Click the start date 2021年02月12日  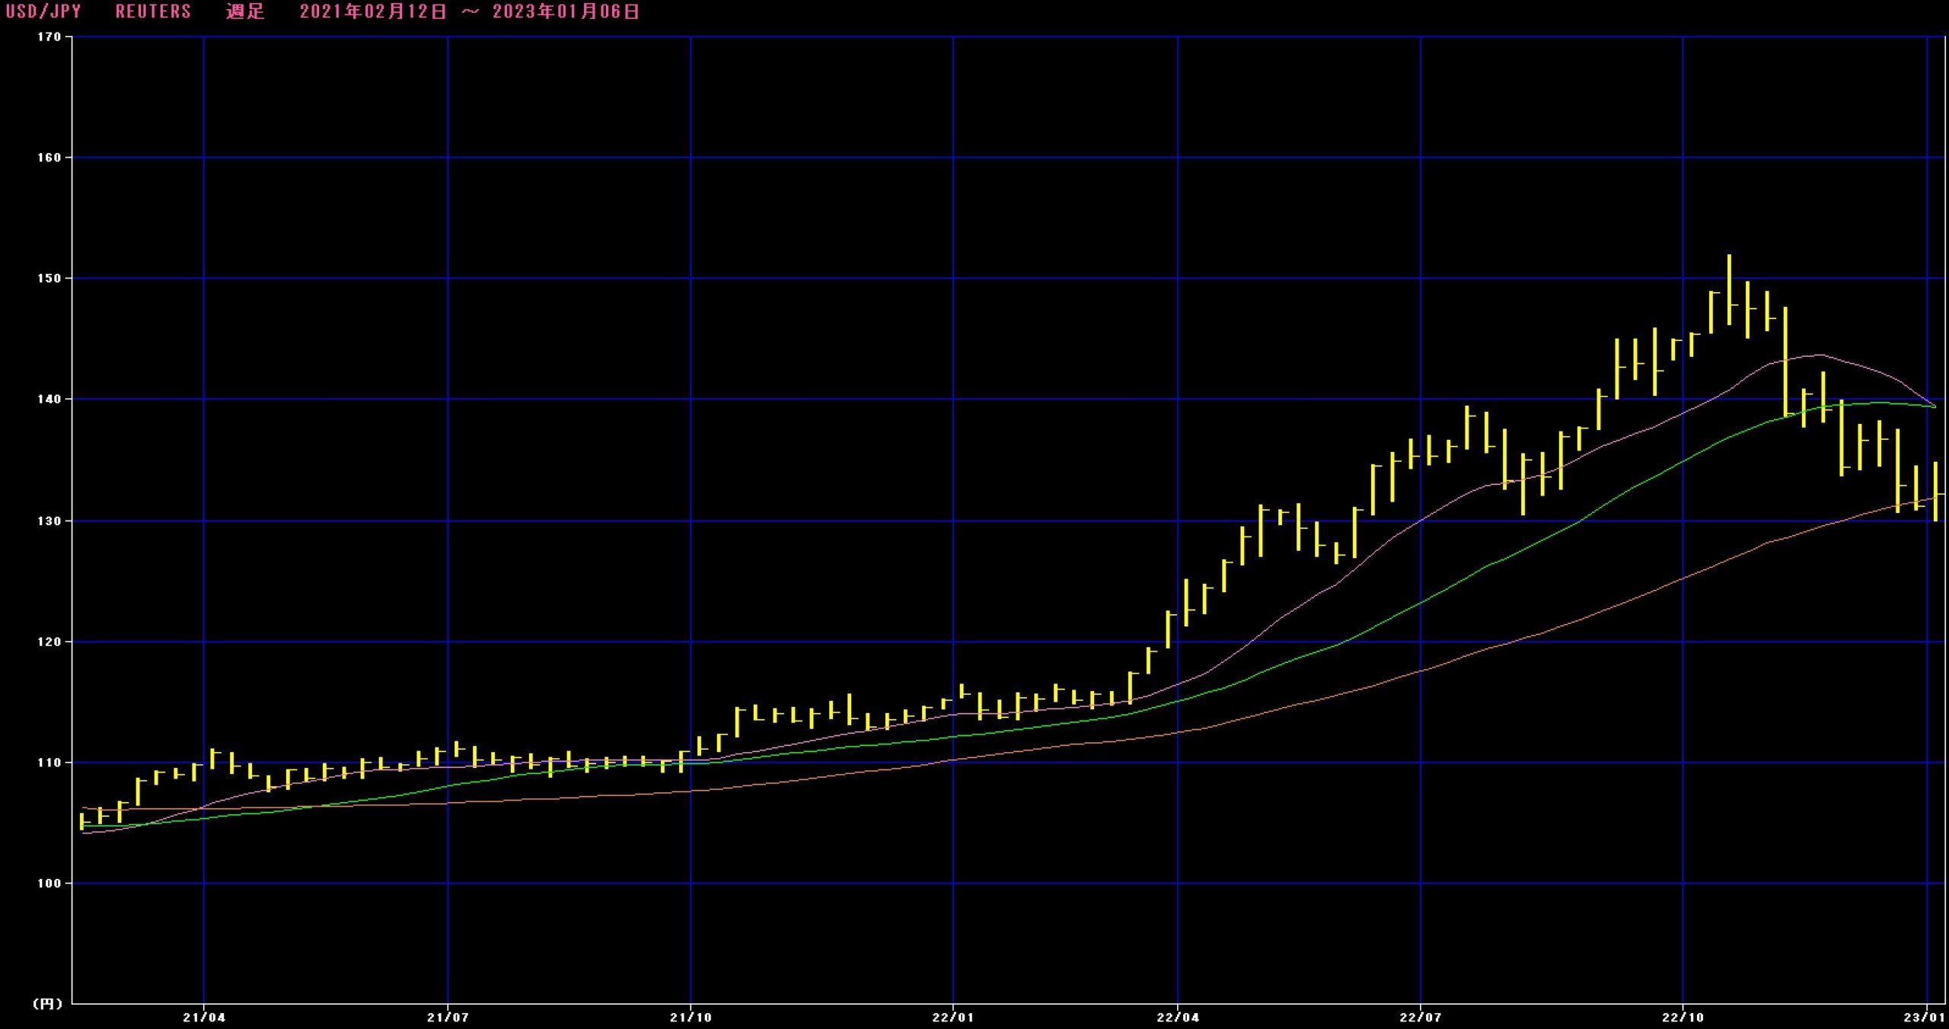click(373, 11)
